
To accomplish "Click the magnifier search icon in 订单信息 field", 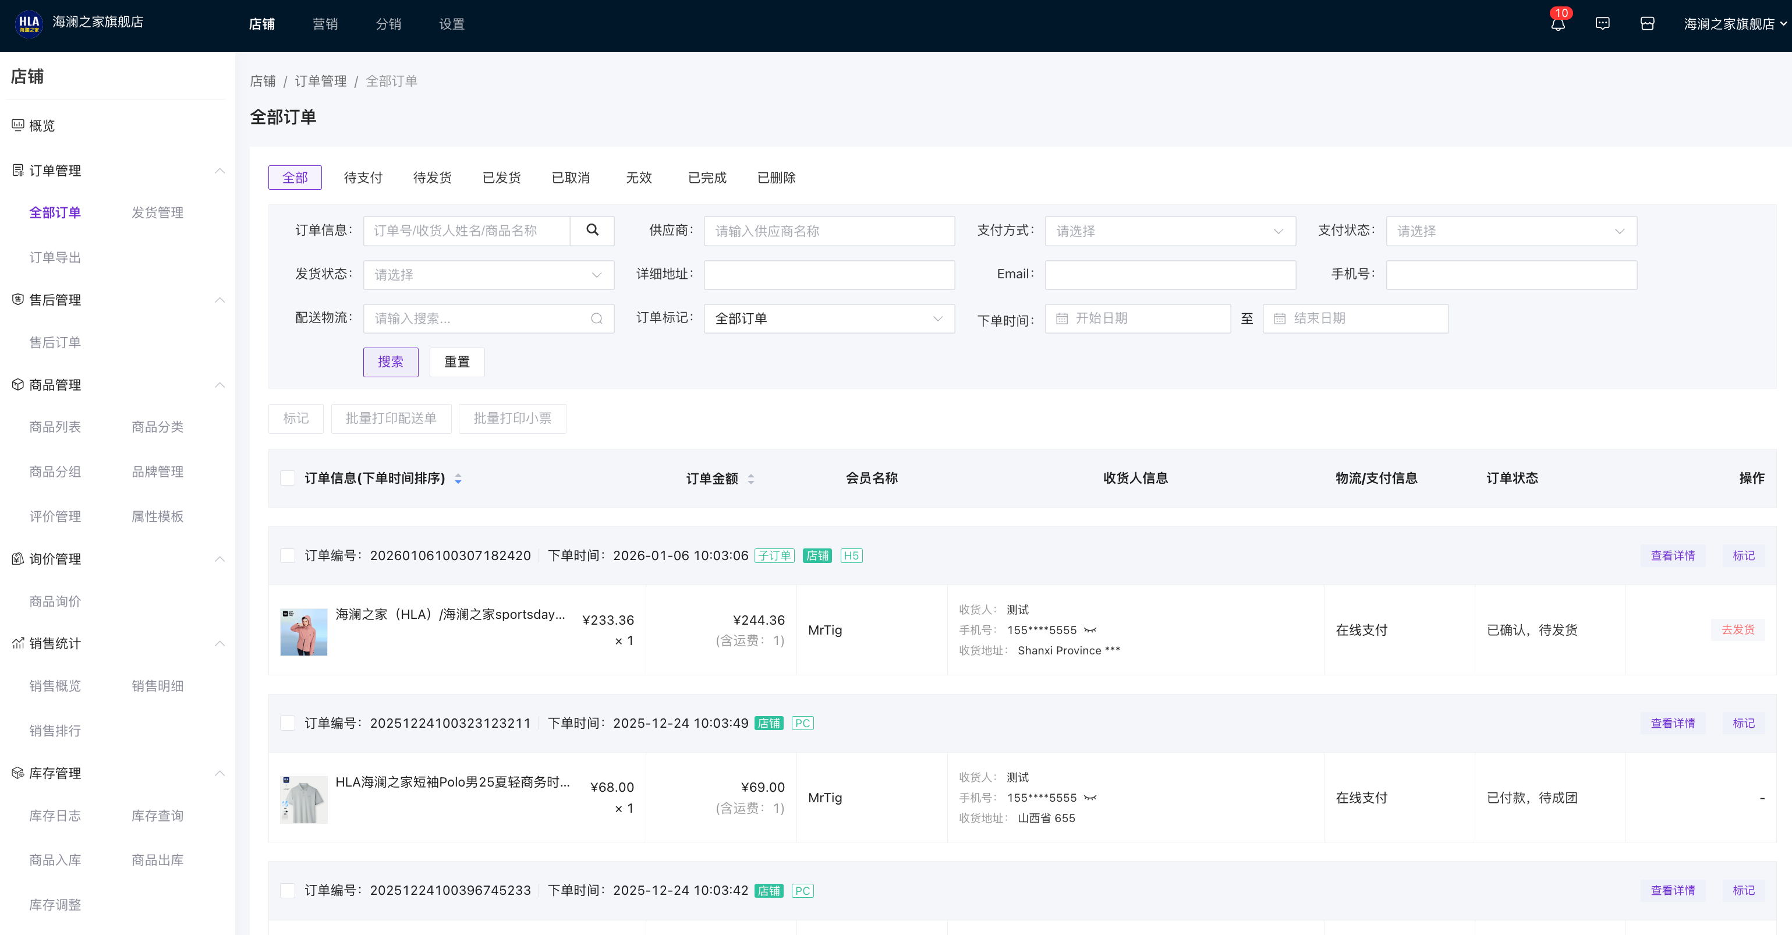I will coord(592,231).
